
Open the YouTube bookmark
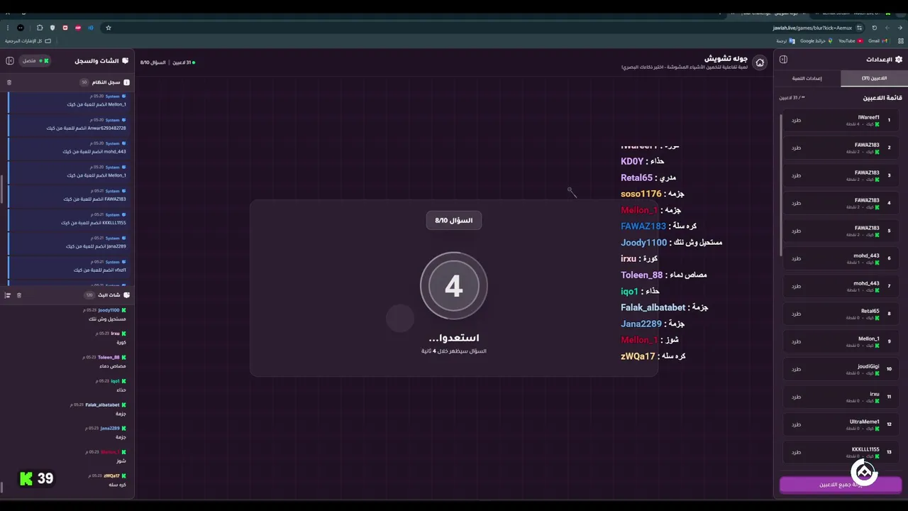pos(850,41)
